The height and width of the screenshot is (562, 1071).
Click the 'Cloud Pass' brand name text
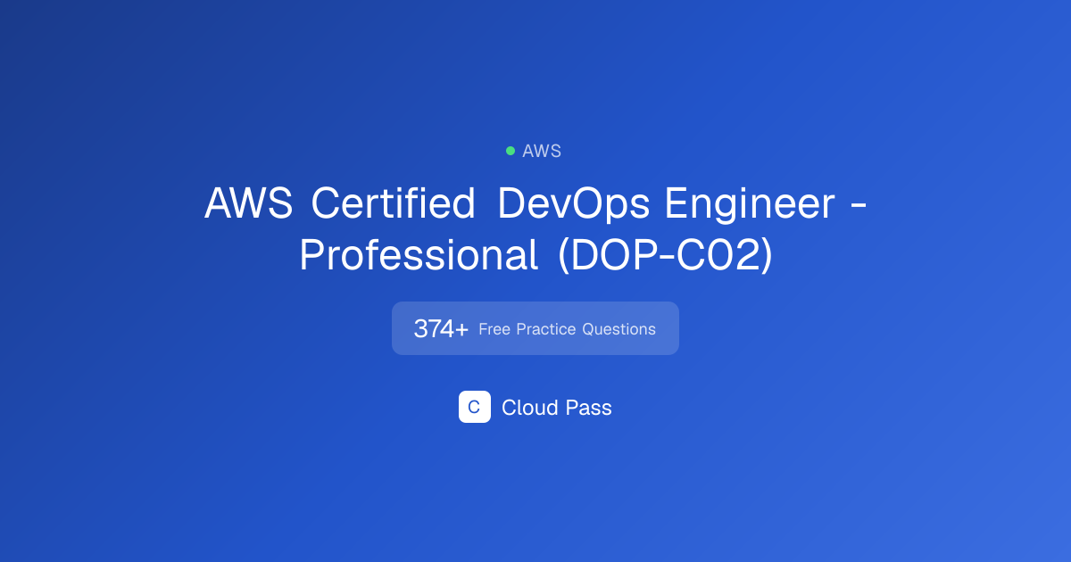click(x=557, y=408)
